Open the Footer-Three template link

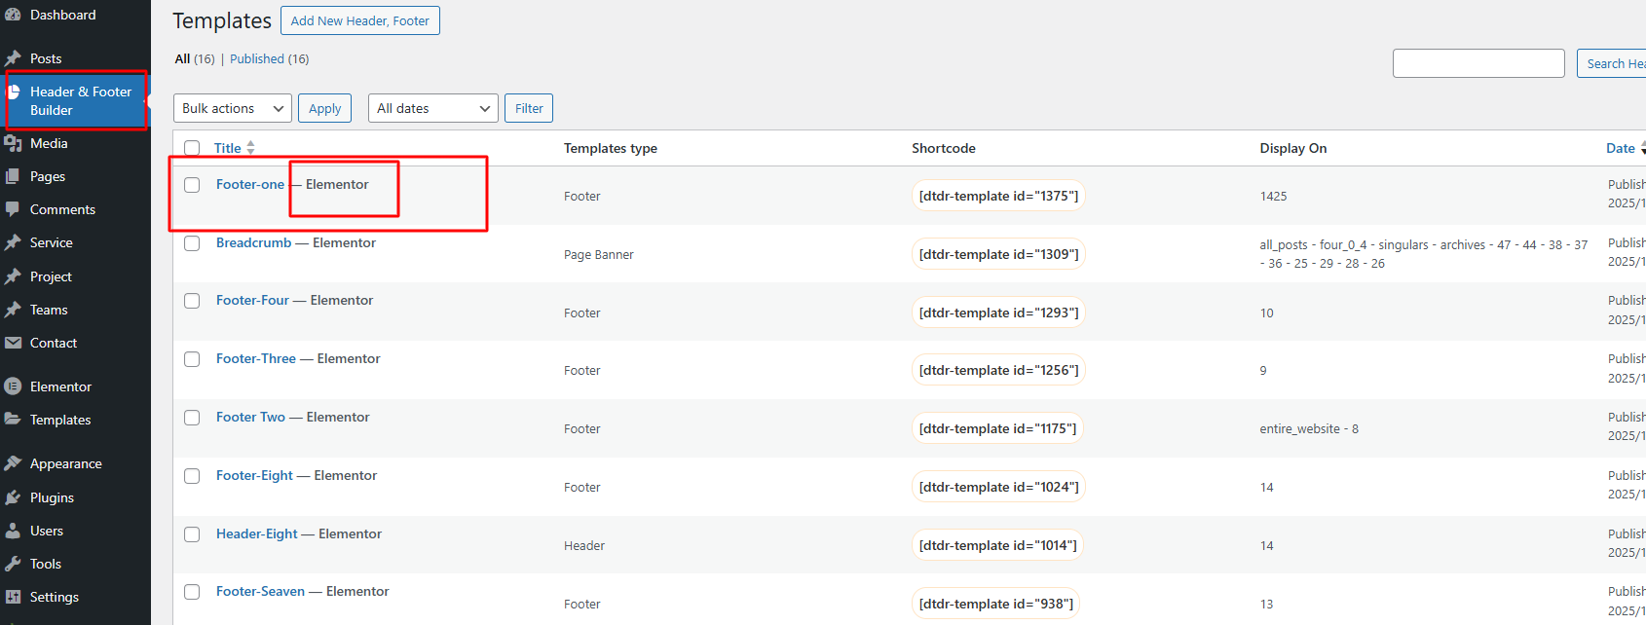click(256, 358)
